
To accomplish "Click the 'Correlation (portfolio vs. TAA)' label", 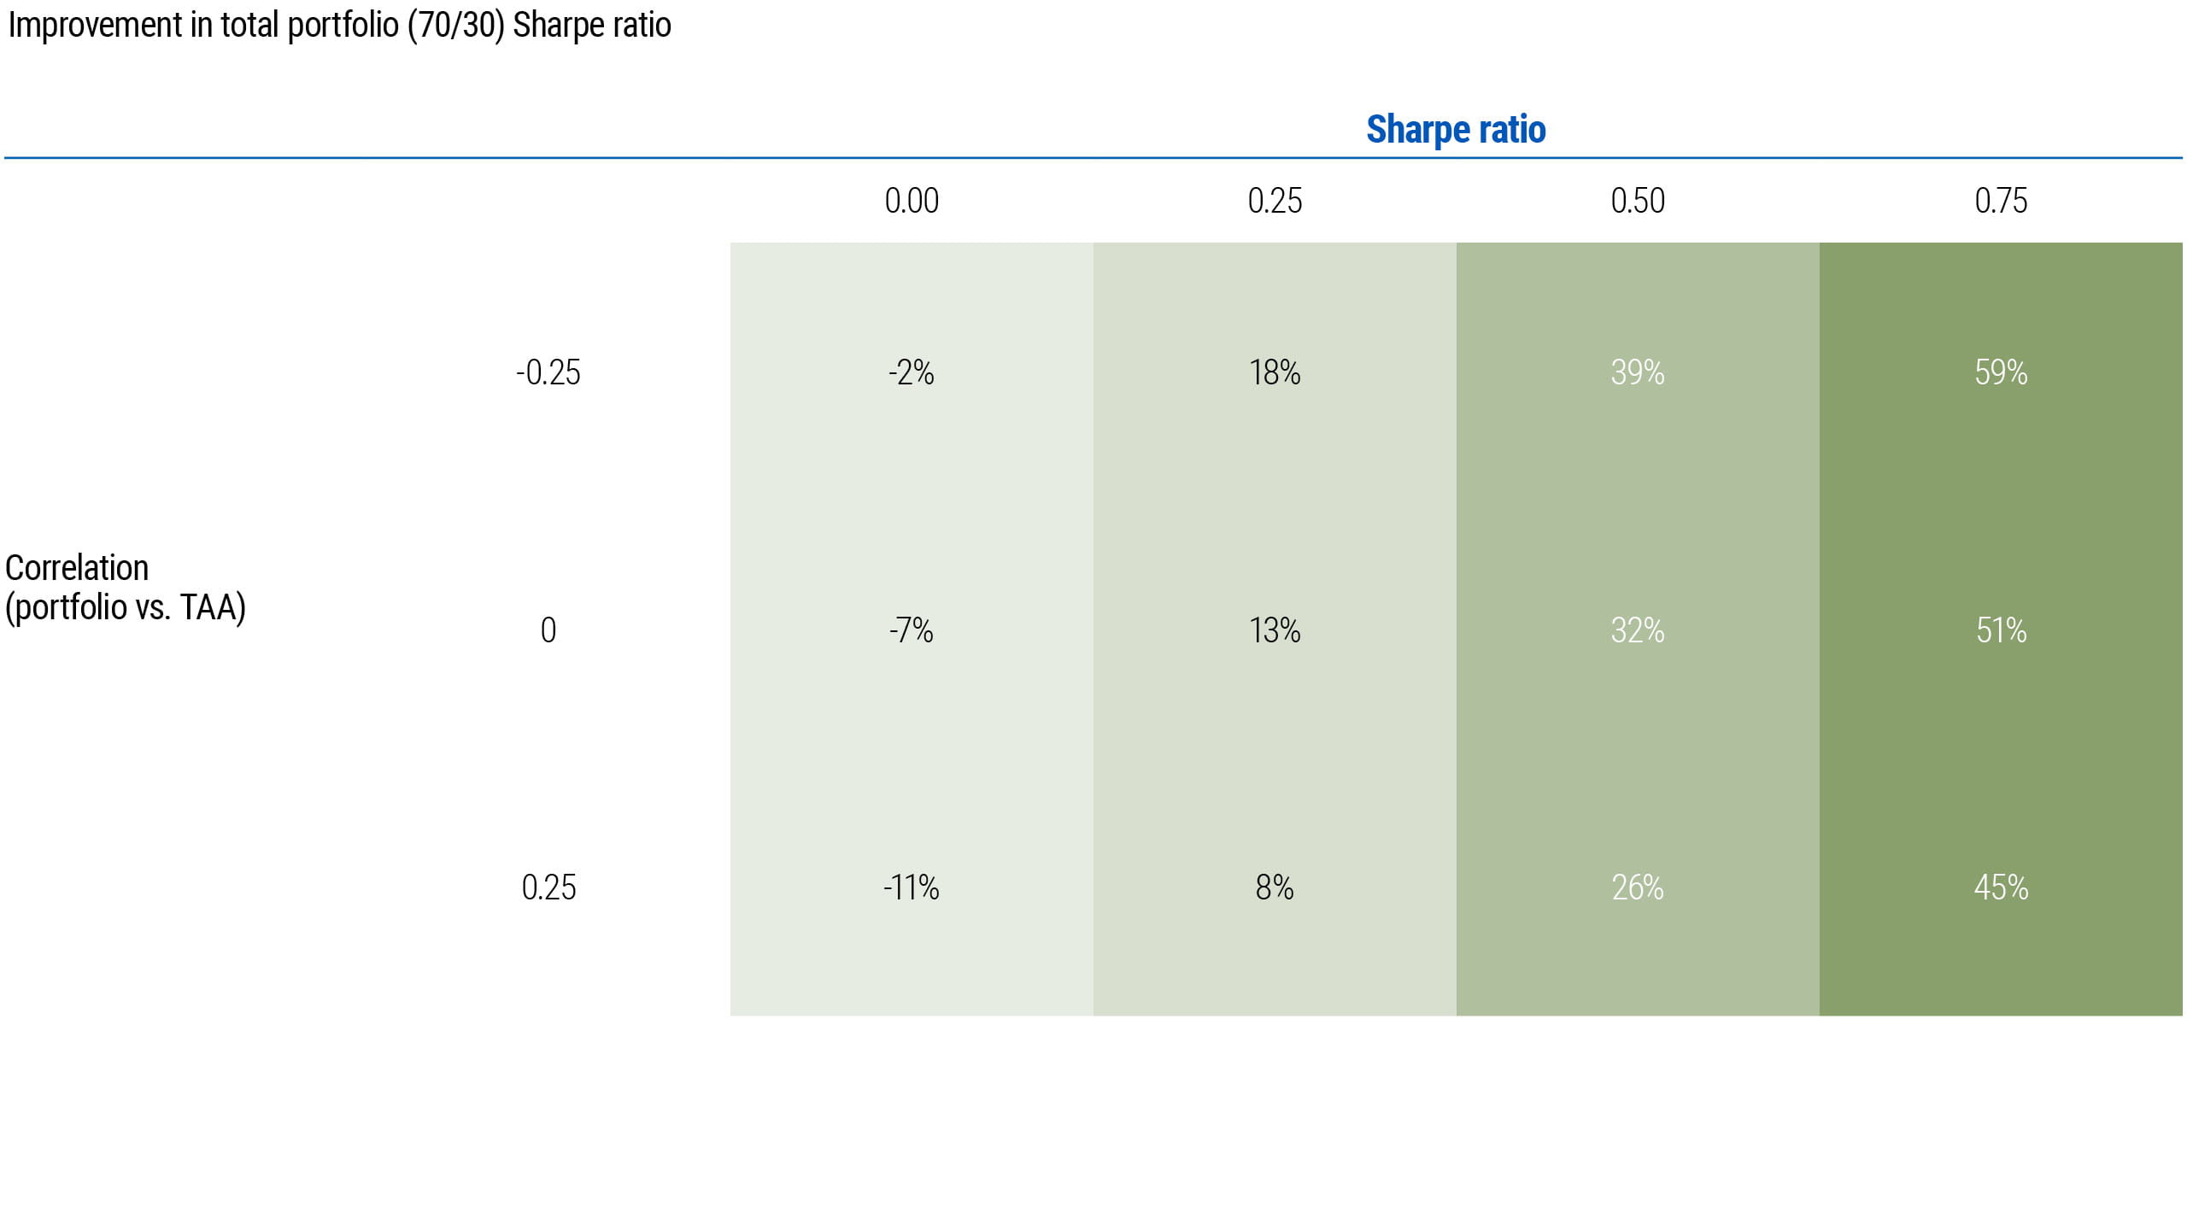I will [126, 588].
